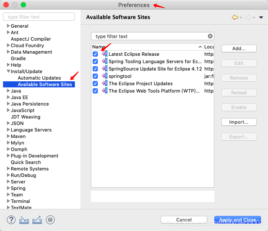Click the Add... button

point(239,48)
